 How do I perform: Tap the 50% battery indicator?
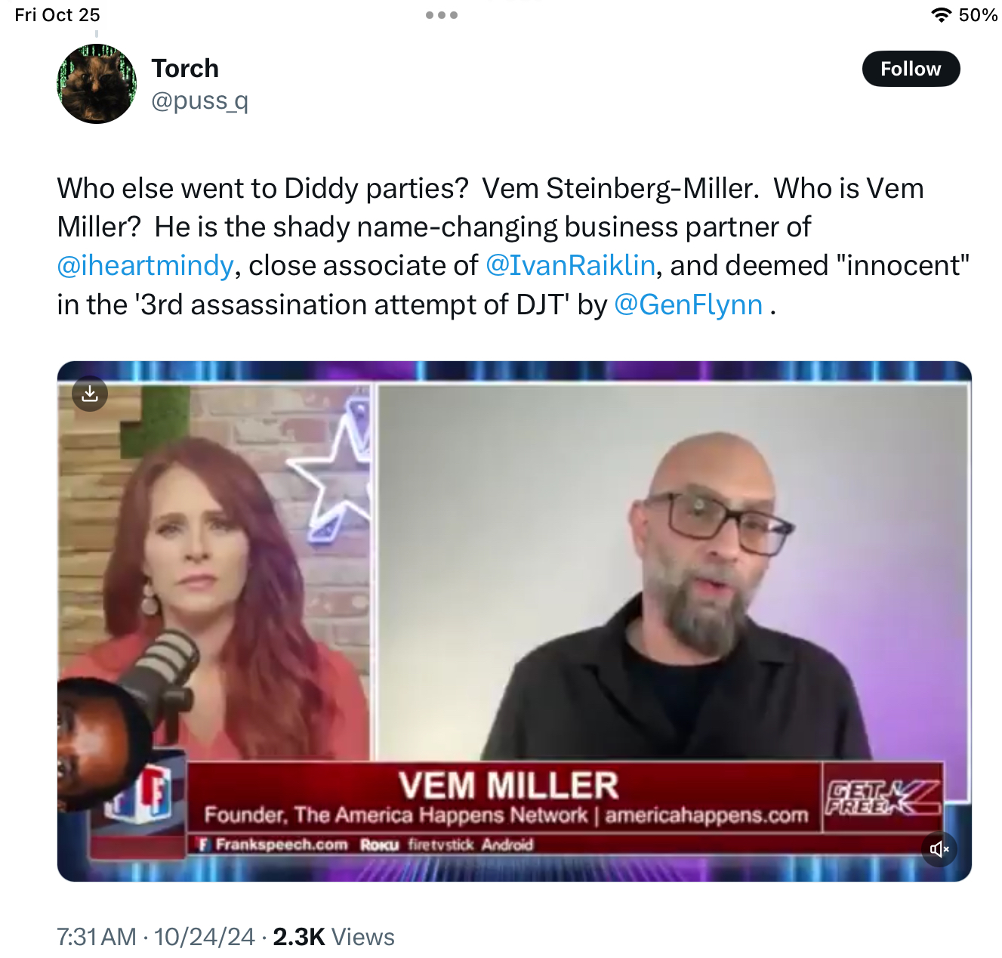[x=978, y=15]
